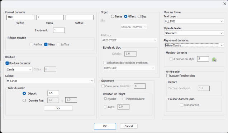Click the Milieu text format field
This screenshot has height=133, width=228.
pyautogui.click(x=50, y=17)
